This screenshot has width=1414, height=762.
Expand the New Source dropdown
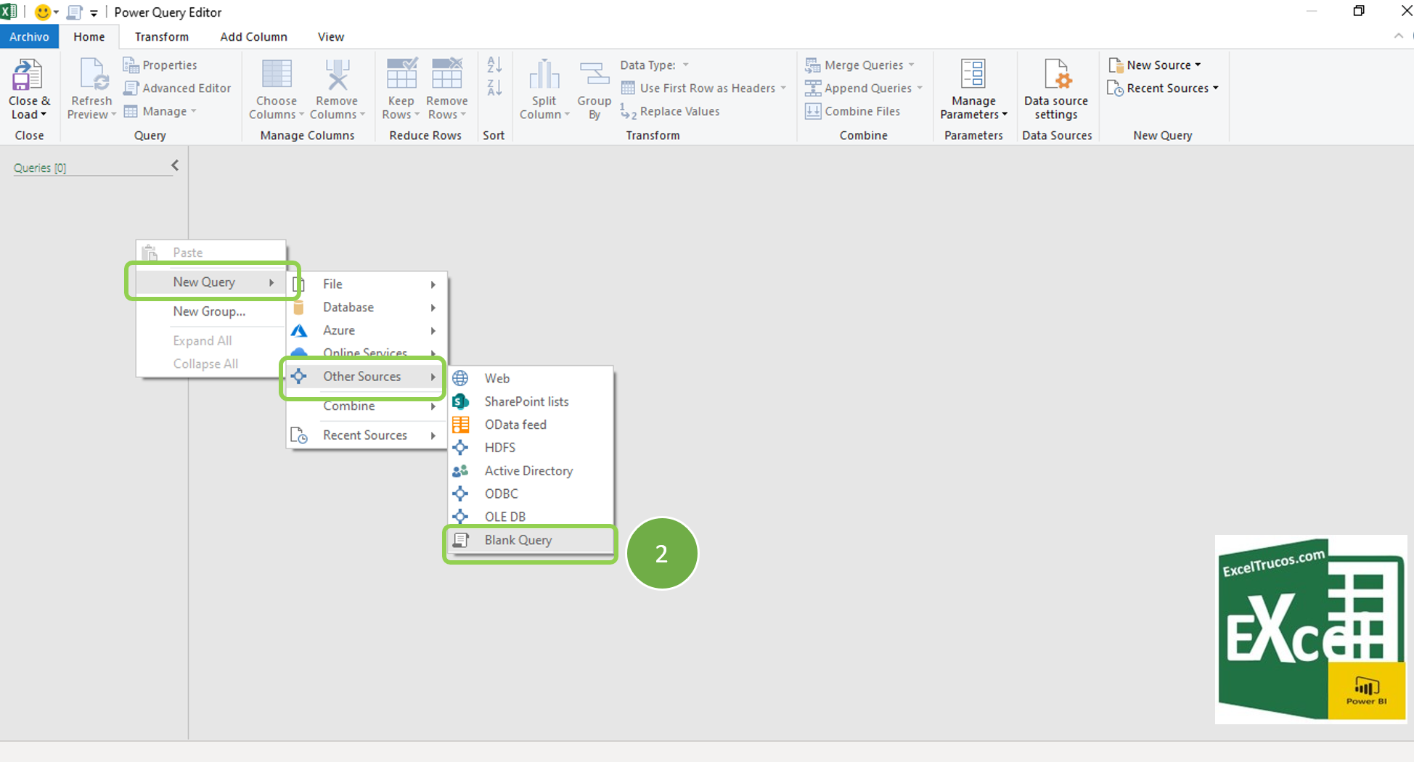(1155, 65)
